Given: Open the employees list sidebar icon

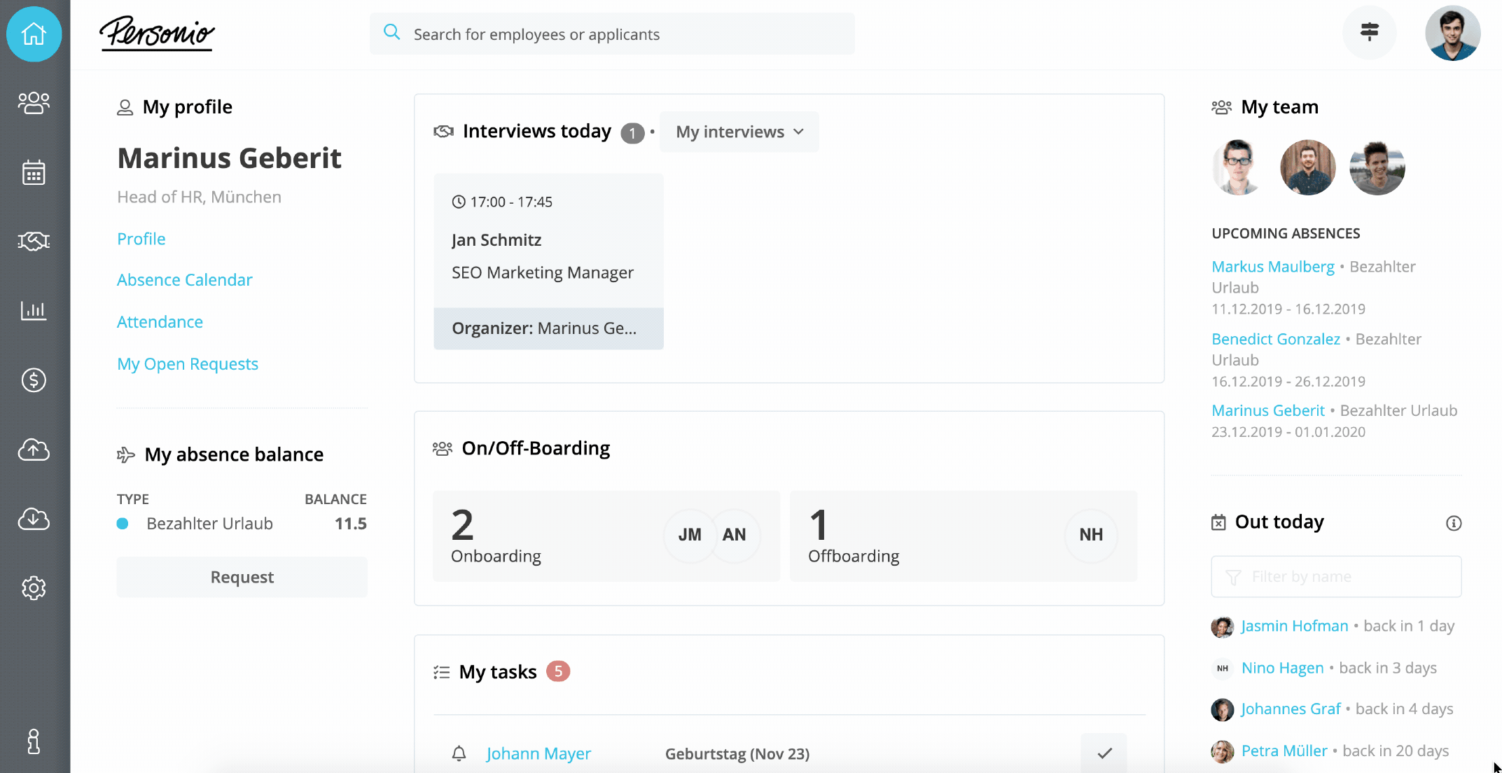Looking at the screenshot, I should (x=34, y=103).
